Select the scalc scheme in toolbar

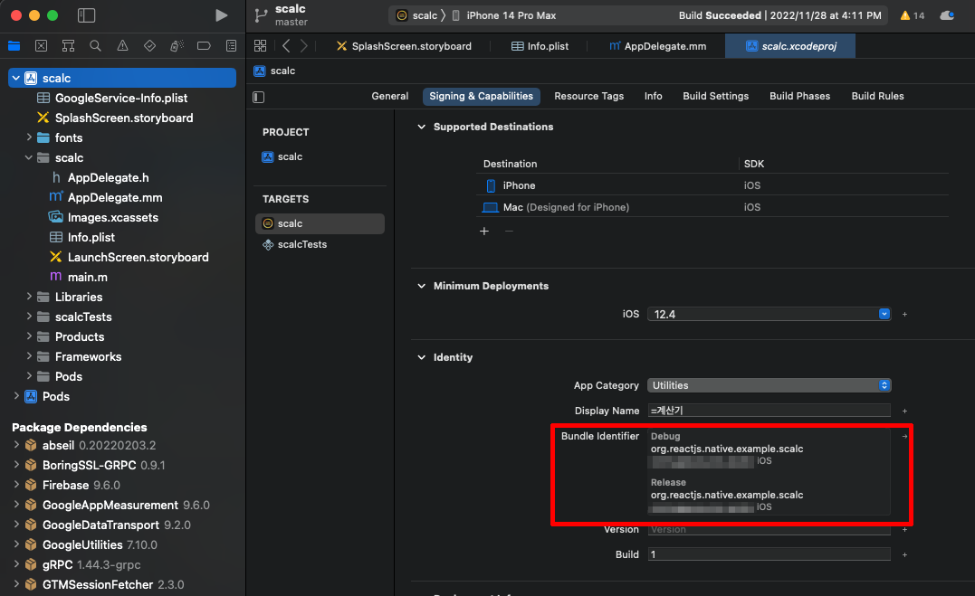[417, 15]
